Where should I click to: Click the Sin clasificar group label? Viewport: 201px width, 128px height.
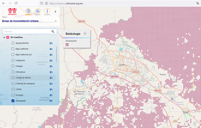tap(17, 37)
